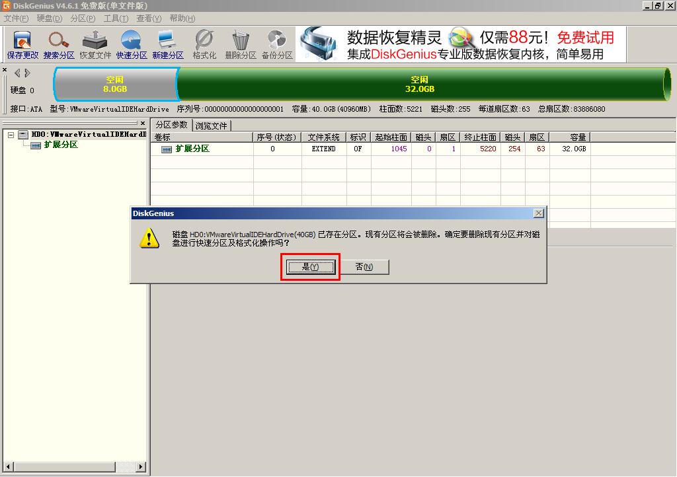Switch to the Browse Files (浏览文件) tab
Screen dimensions: 677x477
(x=211, y=126)
